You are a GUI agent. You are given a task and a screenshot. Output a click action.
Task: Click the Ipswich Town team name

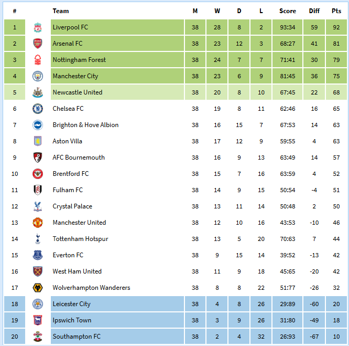(72, 320)
